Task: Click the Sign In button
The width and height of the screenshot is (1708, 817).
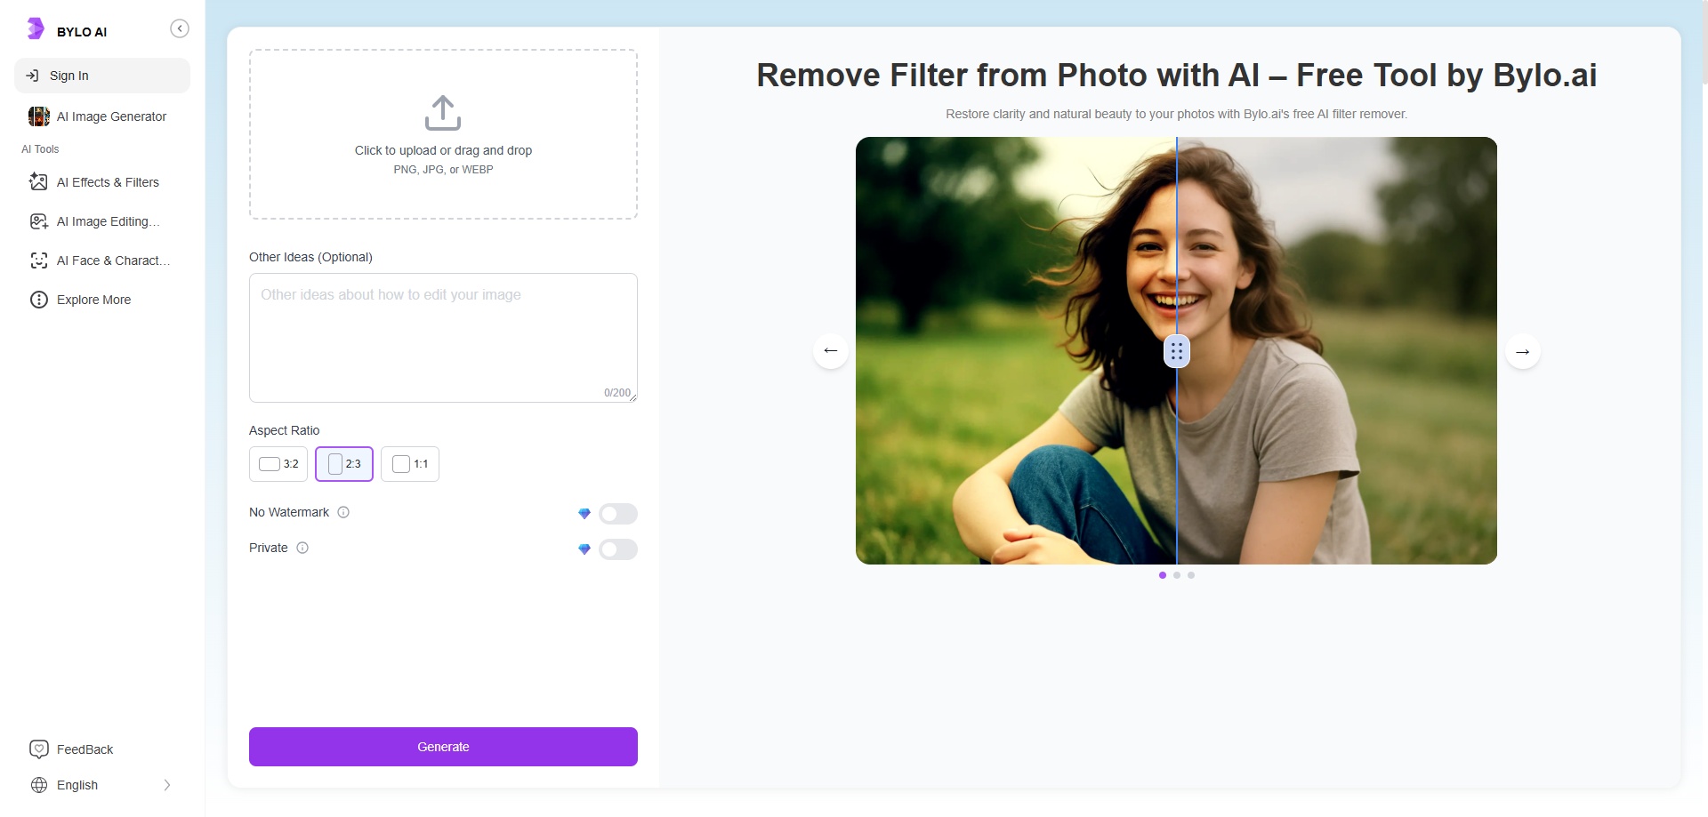Action: (x=102, y=76)
